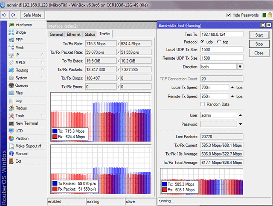Click the Test To address field
The image size is (273, 206).
pos(222,34)
